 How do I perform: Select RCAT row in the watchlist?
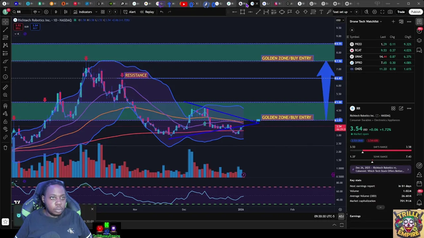point(381,50)
